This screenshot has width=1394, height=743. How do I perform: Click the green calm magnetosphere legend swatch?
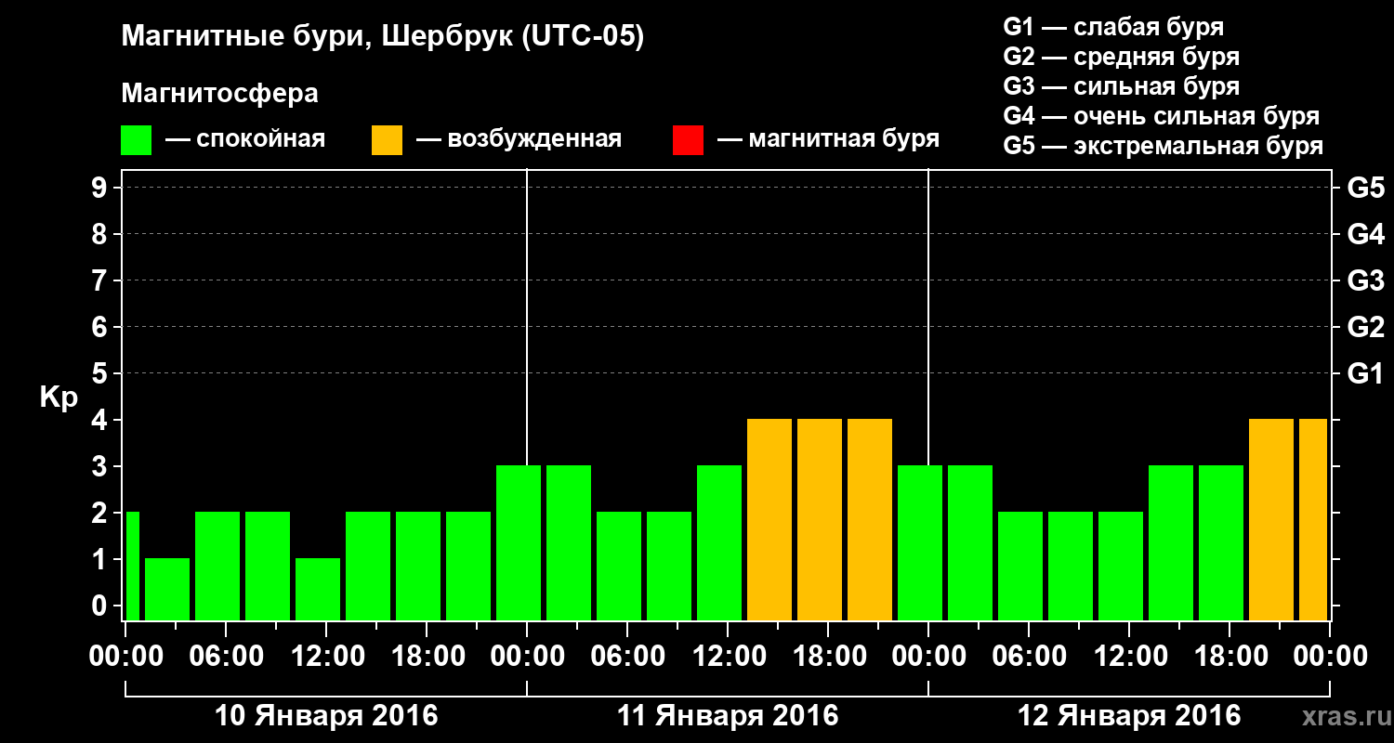pyautogui.click(x=136, y=140)
